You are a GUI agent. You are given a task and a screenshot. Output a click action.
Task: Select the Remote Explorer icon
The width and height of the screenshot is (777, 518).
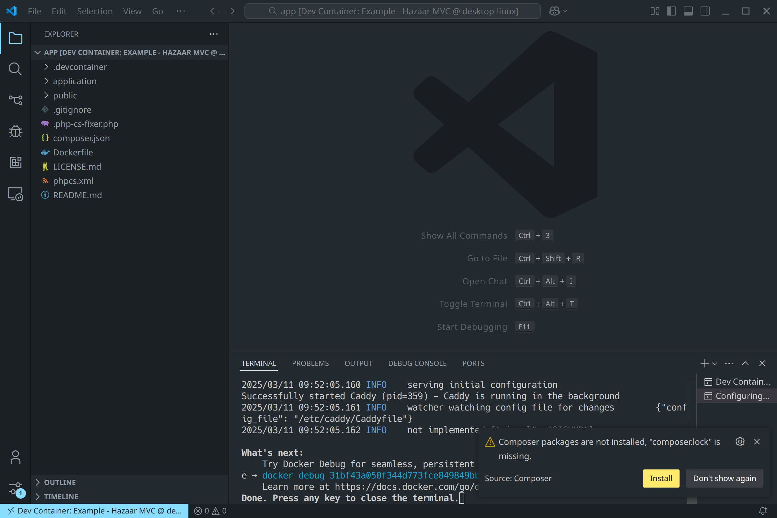(x=15, y=194)
